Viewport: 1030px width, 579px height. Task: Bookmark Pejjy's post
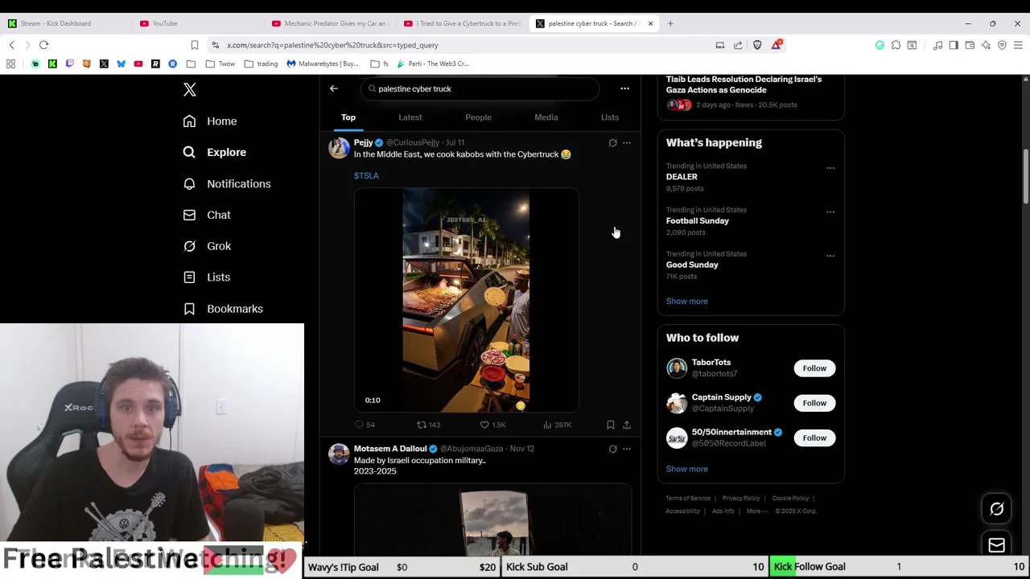611,425
